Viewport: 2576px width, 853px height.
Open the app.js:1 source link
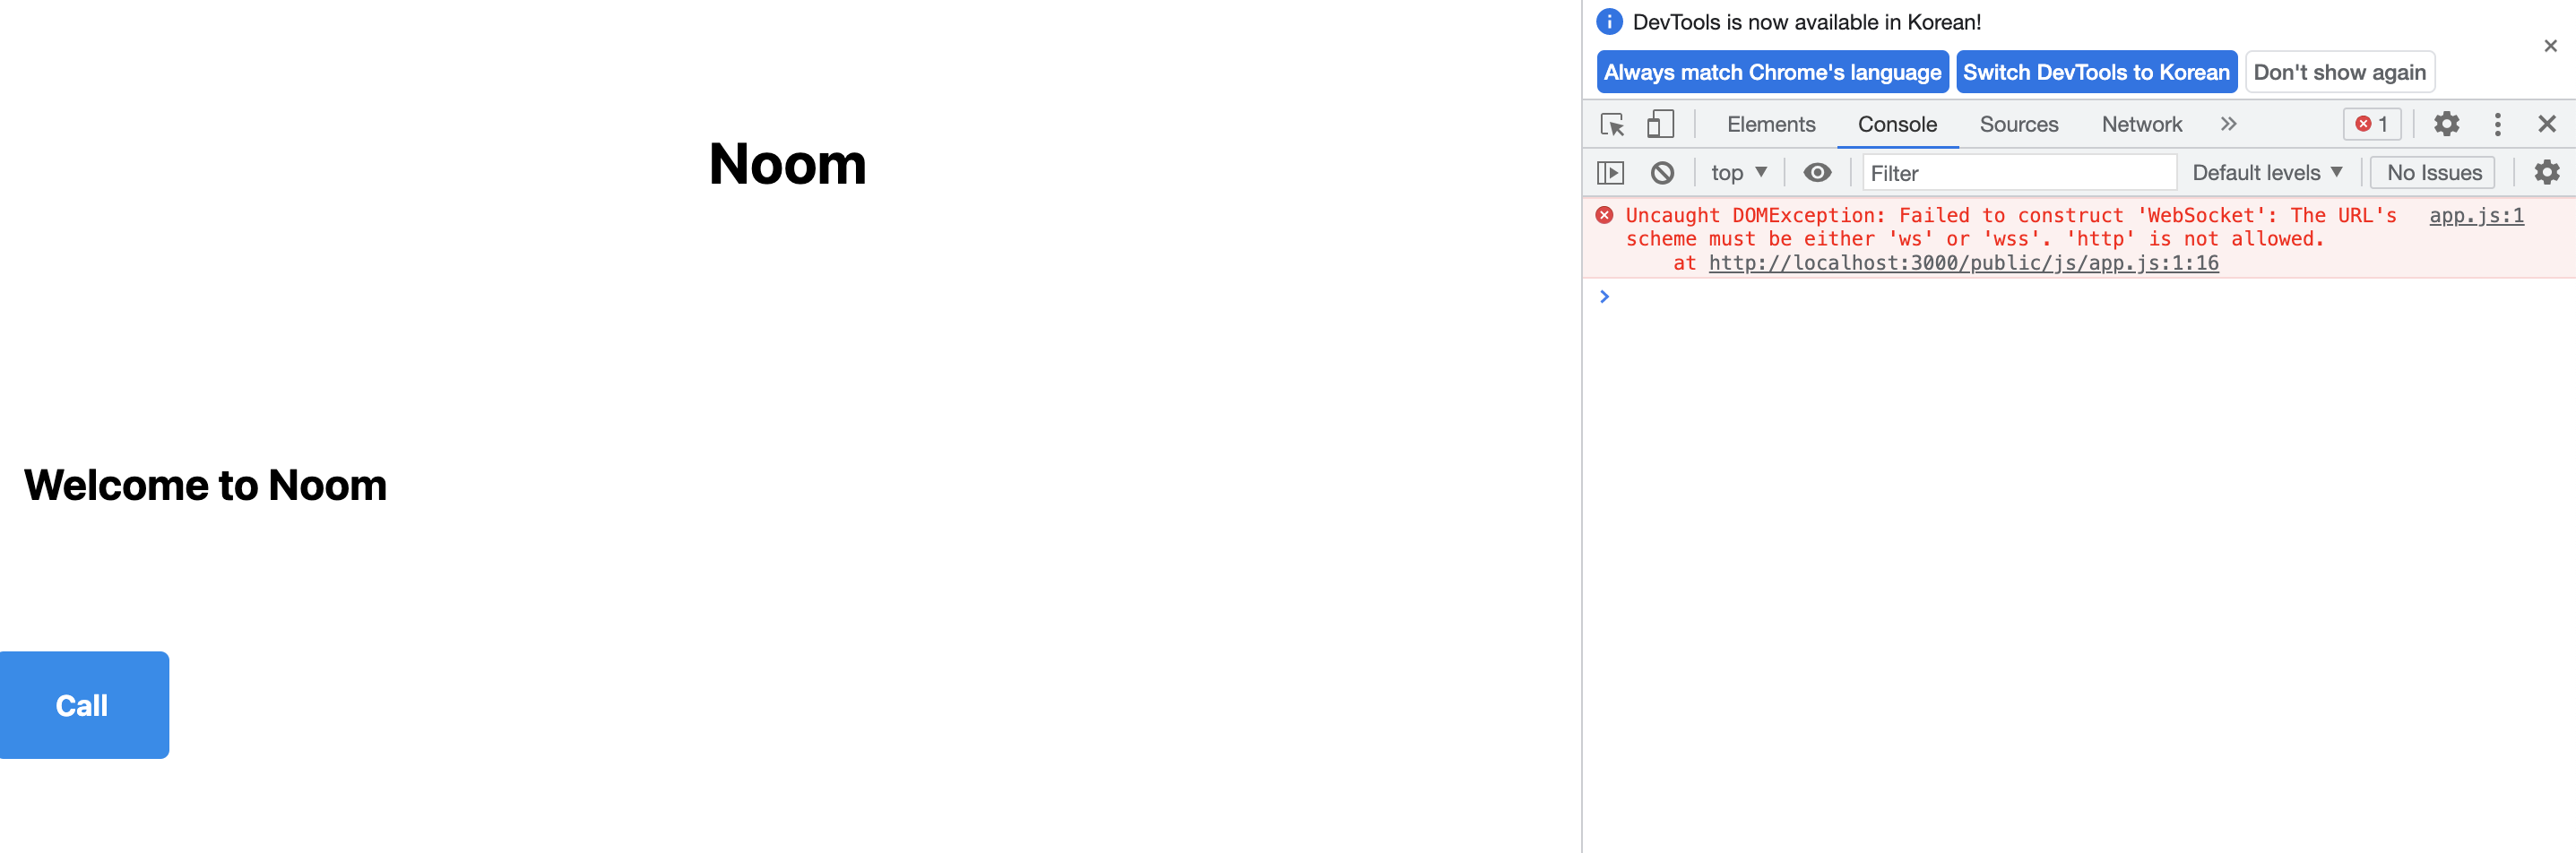pyautogui.click(x=2476, y=215)
